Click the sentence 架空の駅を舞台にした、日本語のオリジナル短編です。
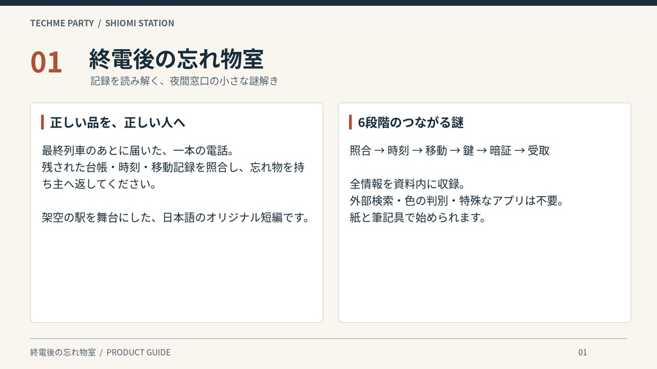This screenshot has width=657, height=369. click(x=176, y=218)
